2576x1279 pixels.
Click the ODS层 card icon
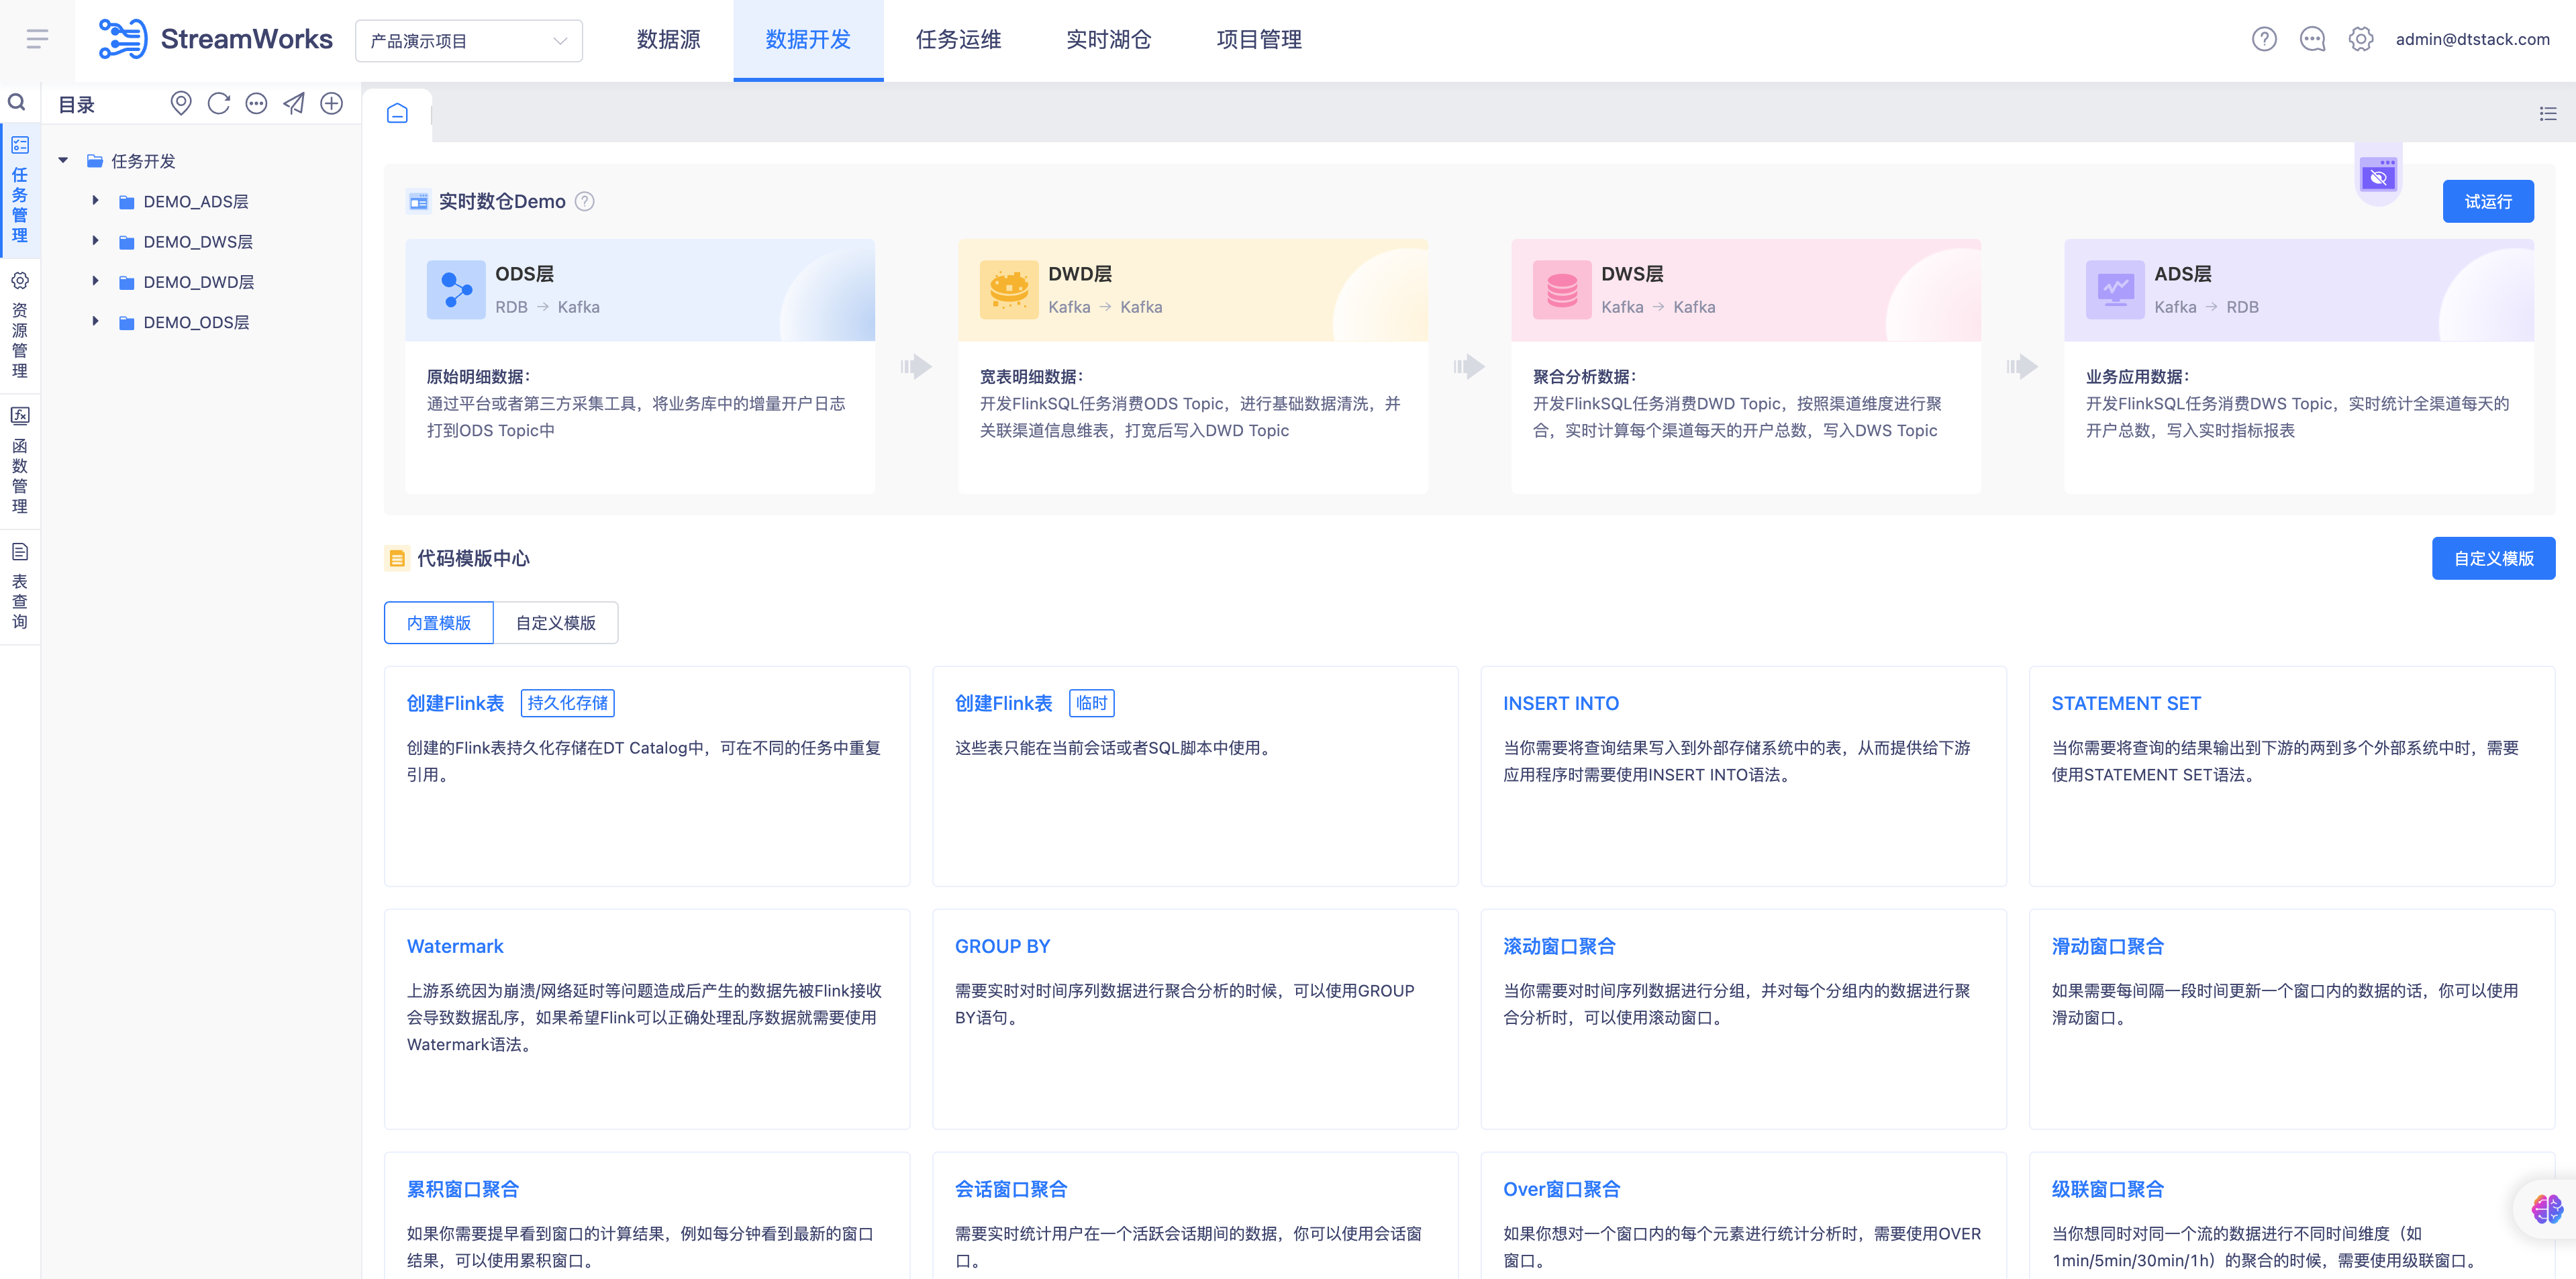[456, 290]
